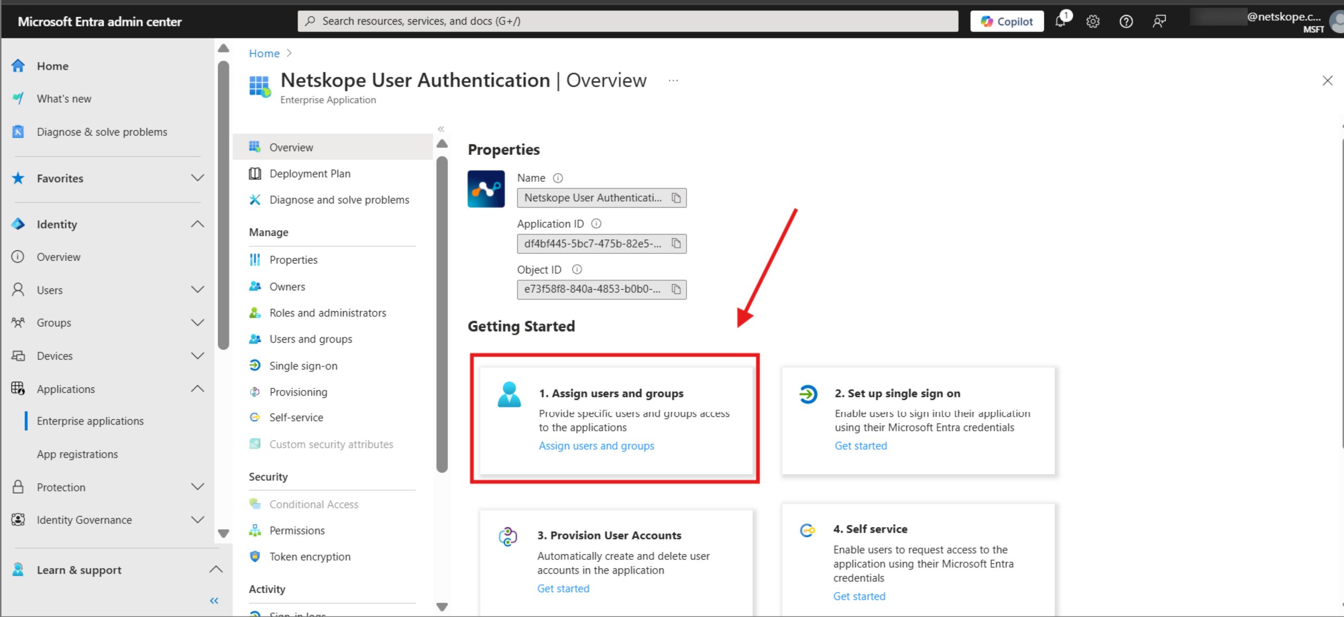Open the feedback icon in top bar
1344x617 pixels.
tap(1159, 21)
